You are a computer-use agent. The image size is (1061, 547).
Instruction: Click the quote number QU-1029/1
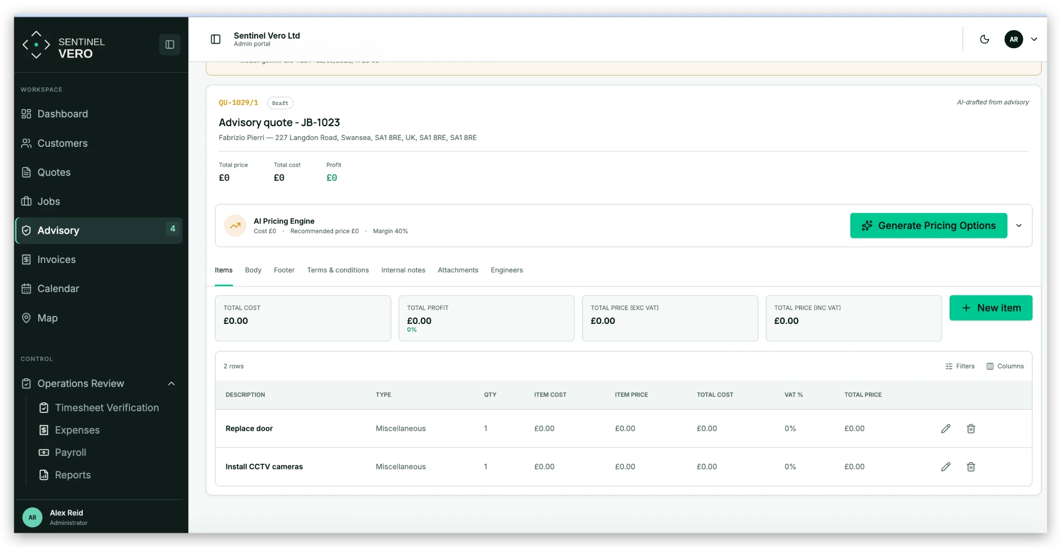pyautogui.click(x=238, y=103)
